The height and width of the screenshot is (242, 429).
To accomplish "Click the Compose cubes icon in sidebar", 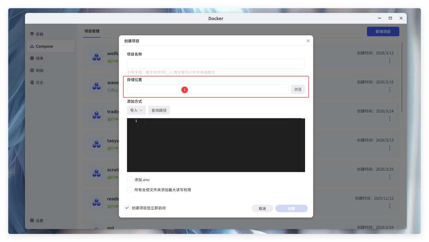I will click(32, 46).
